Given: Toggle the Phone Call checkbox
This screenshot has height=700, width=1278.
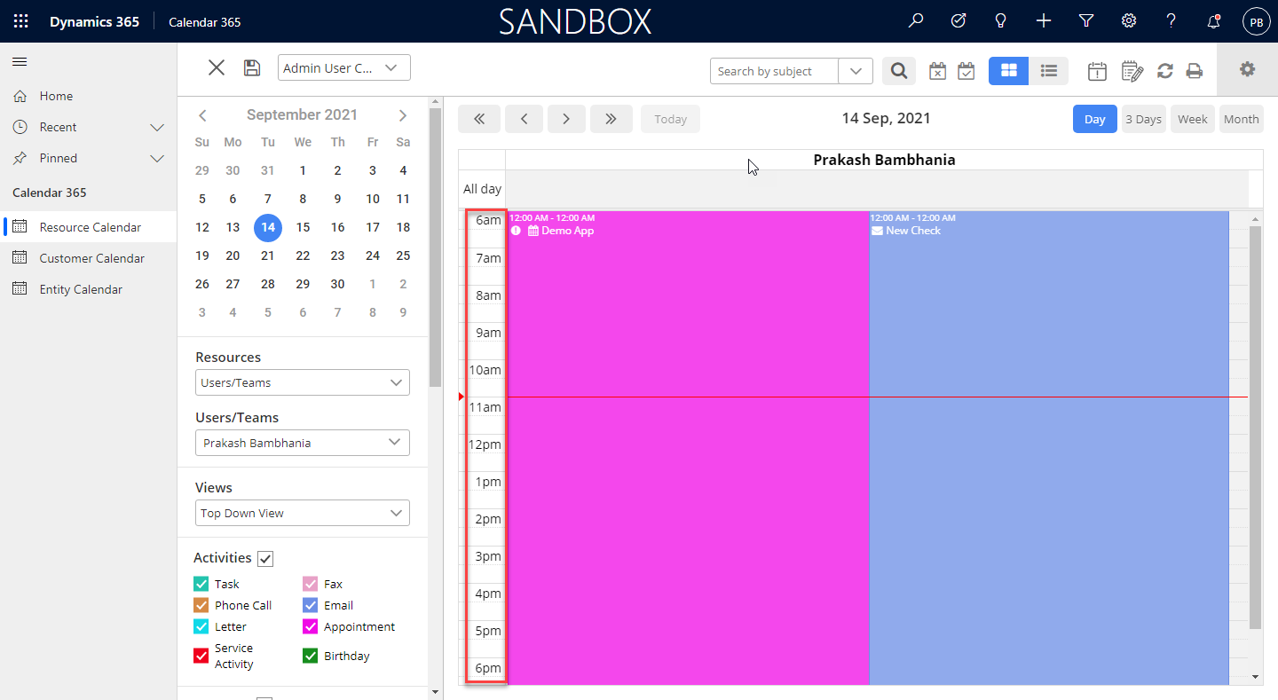Looking at the screenshot, I should pyautogui.click(x=201, y=605).
